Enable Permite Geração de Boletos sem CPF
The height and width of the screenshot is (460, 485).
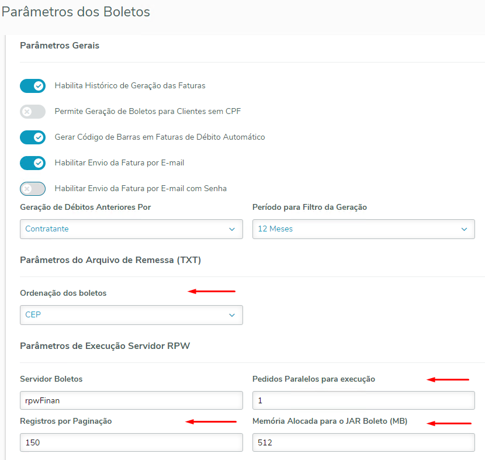(33, 112)
